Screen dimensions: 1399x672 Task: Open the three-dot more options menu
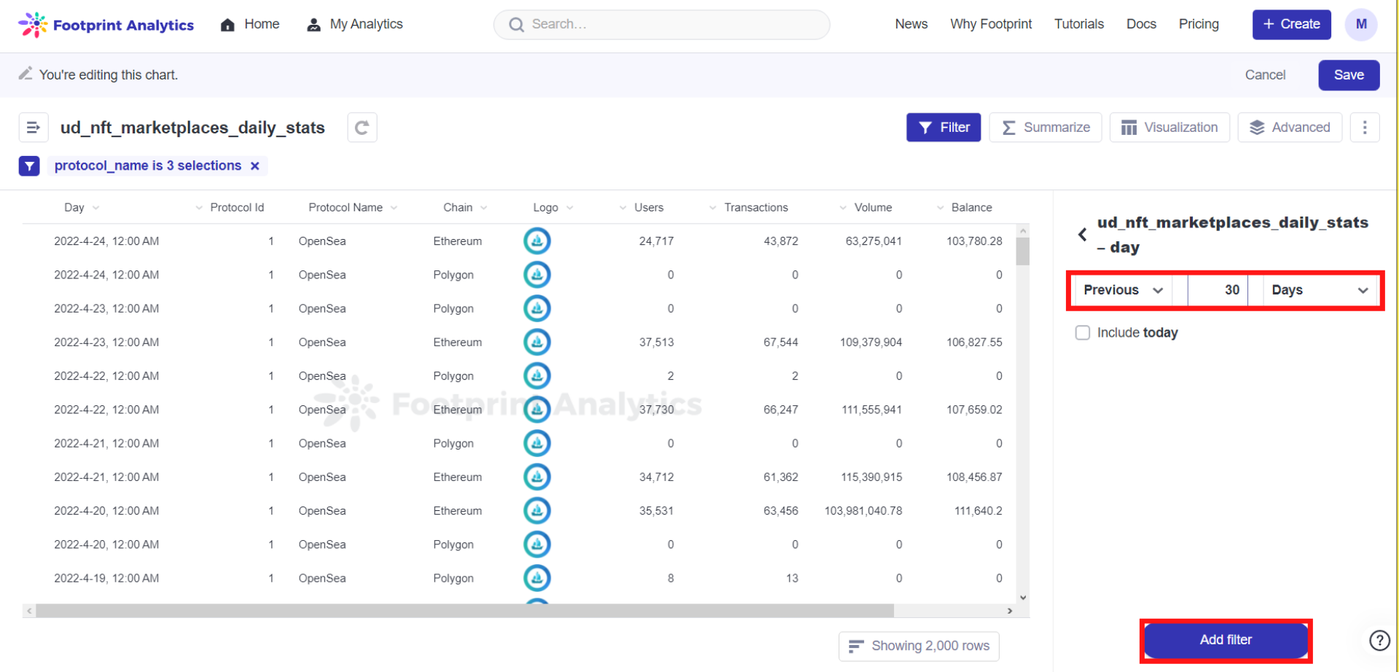pos(1365,128)
